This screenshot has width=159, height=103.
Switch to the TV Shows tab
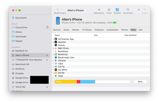[x=87, y=30]
